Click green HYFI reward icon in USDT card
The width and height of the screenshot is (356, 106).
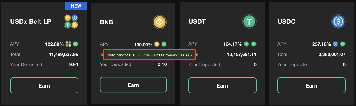point(254,44)
